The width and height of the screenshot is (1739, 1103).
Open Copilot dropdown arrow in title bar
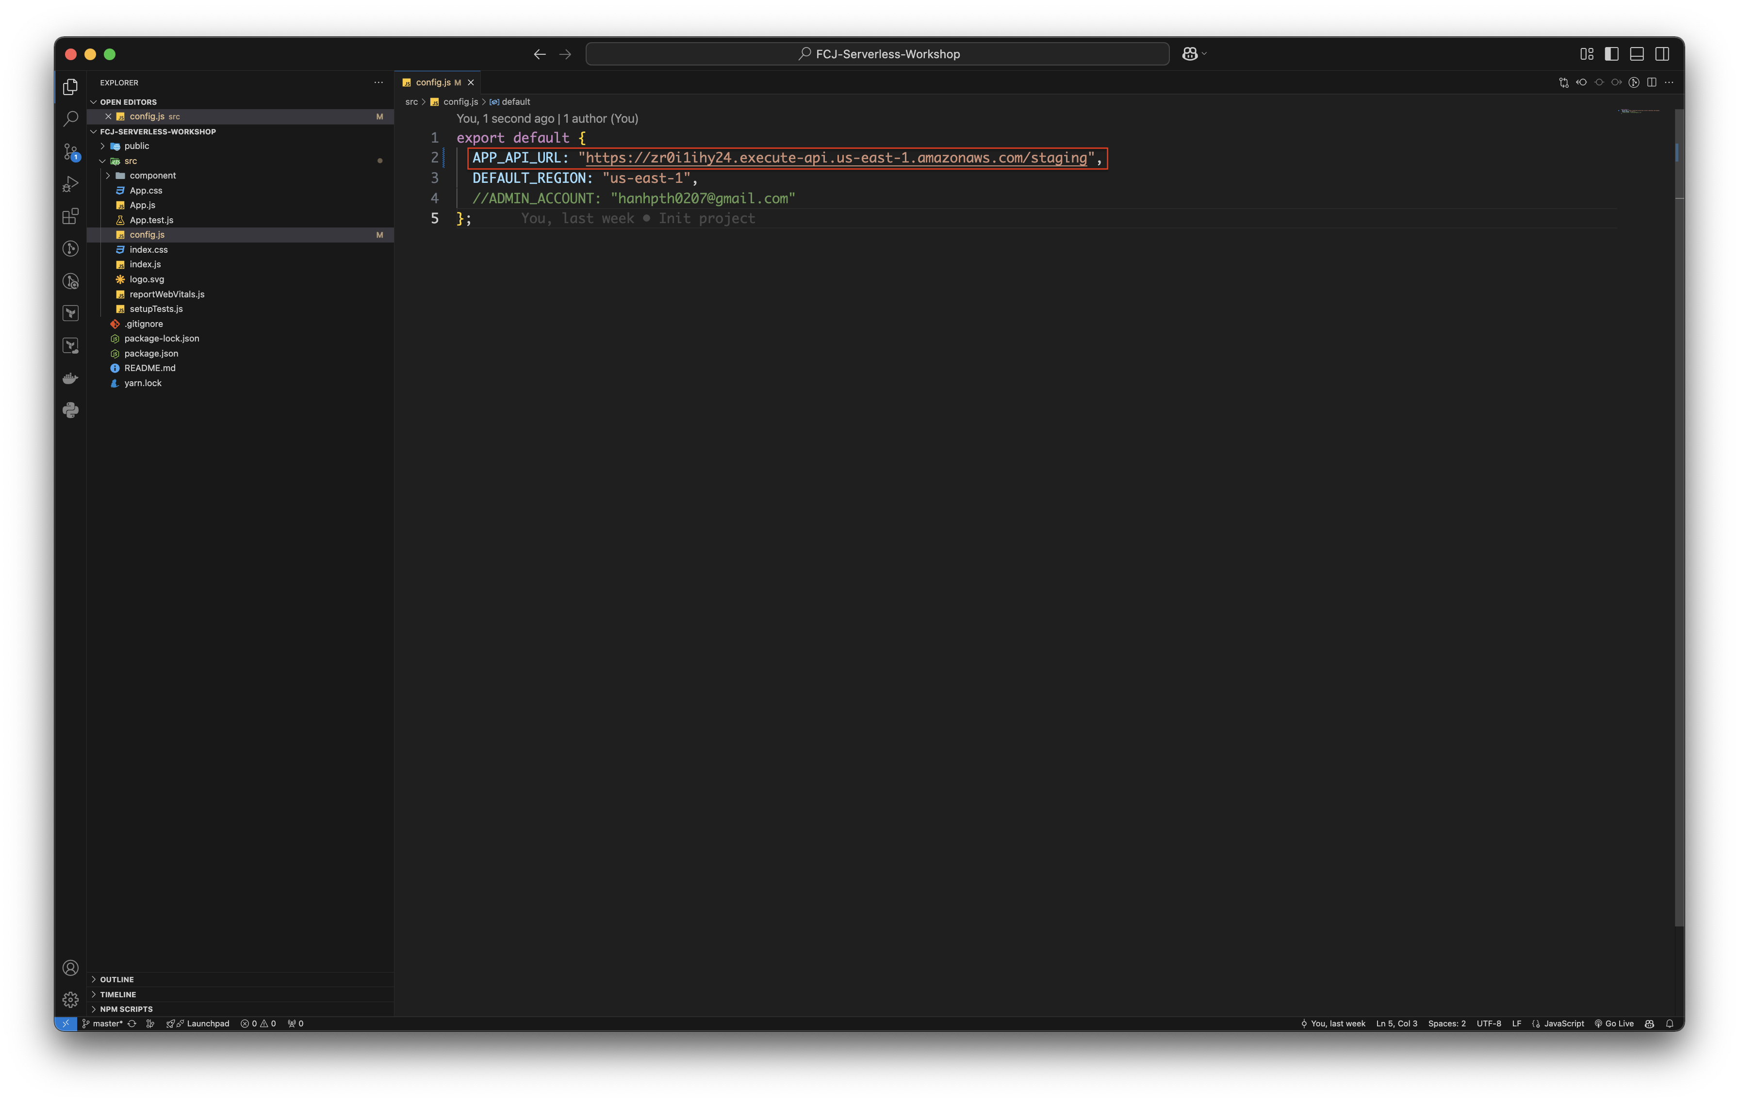[1205, 54]
